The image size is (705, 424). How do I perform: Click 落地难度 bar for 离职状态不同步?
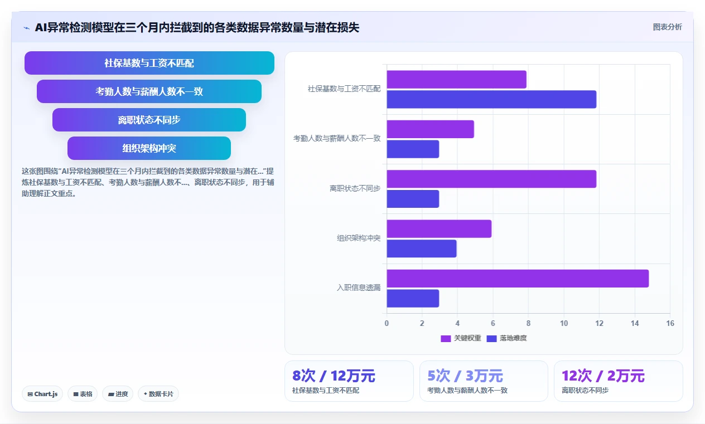tap(413, 199)
